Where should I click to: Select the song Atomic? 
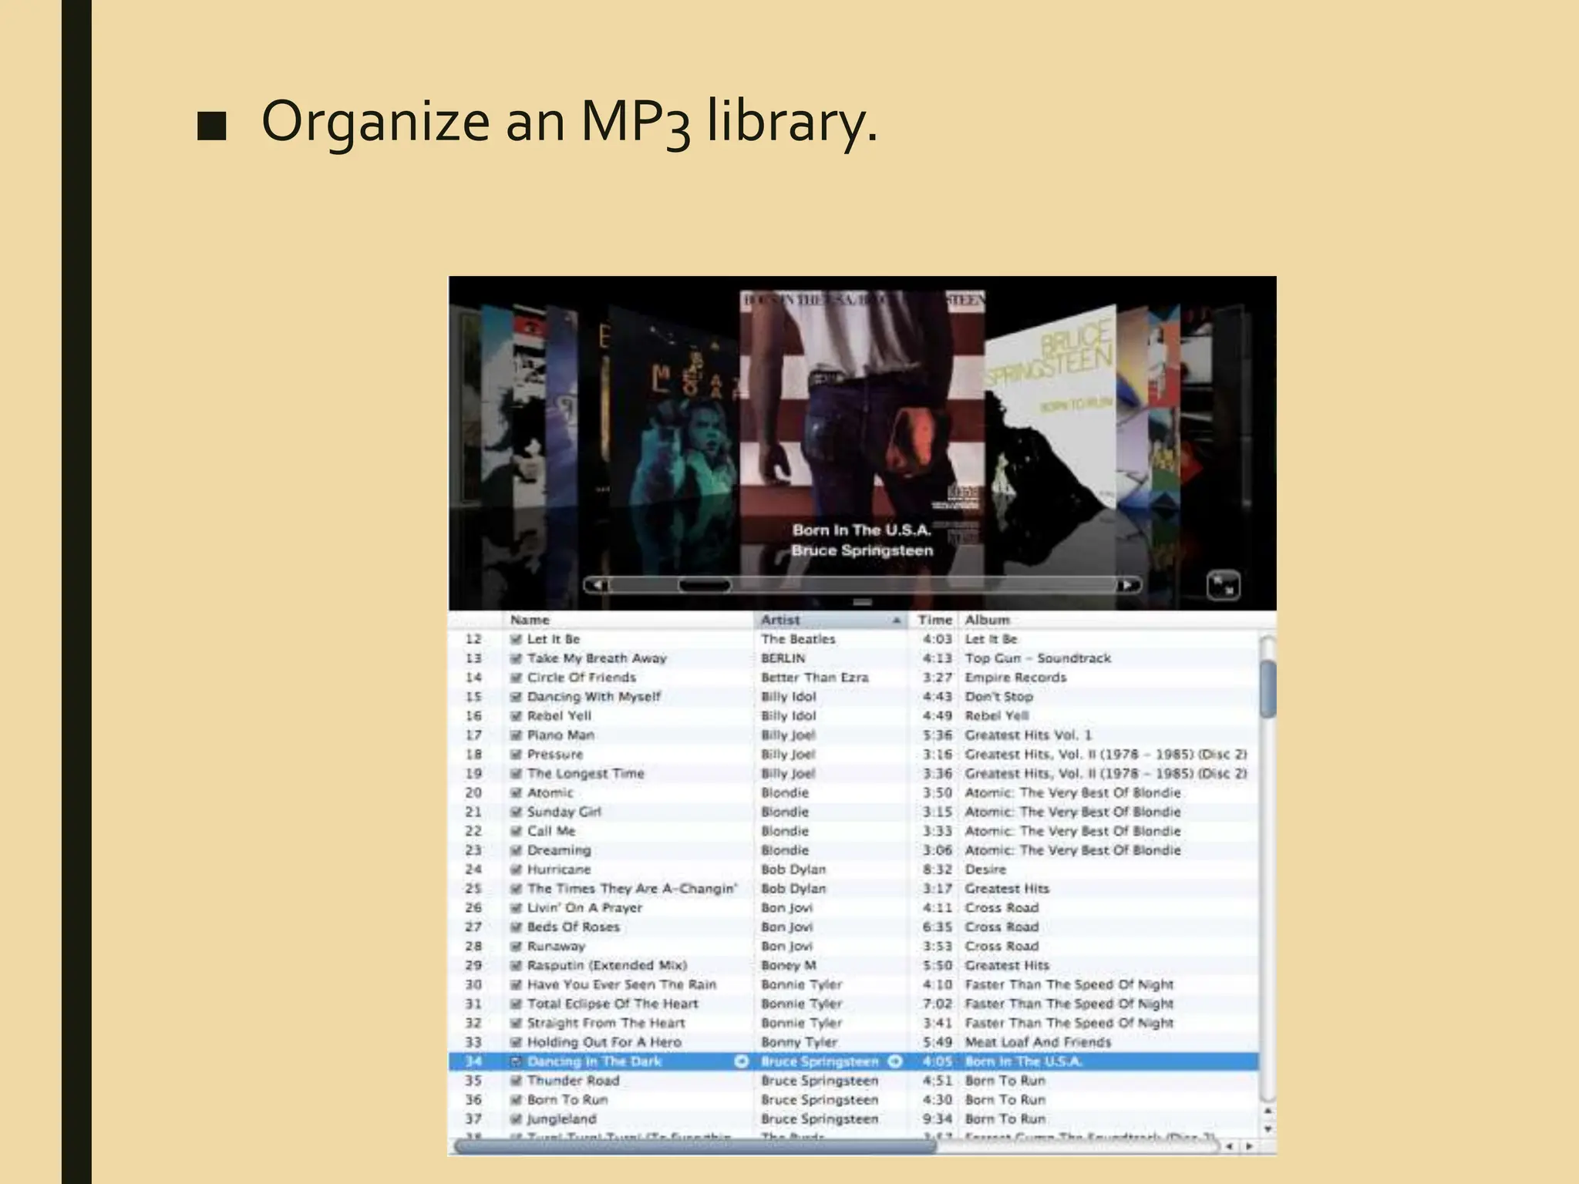tap(550, 793)
